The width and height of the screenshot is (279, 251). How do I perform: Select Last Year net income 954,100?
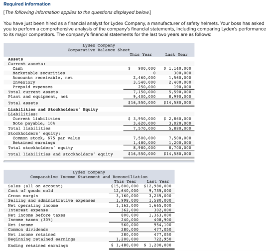pos(162,225)
